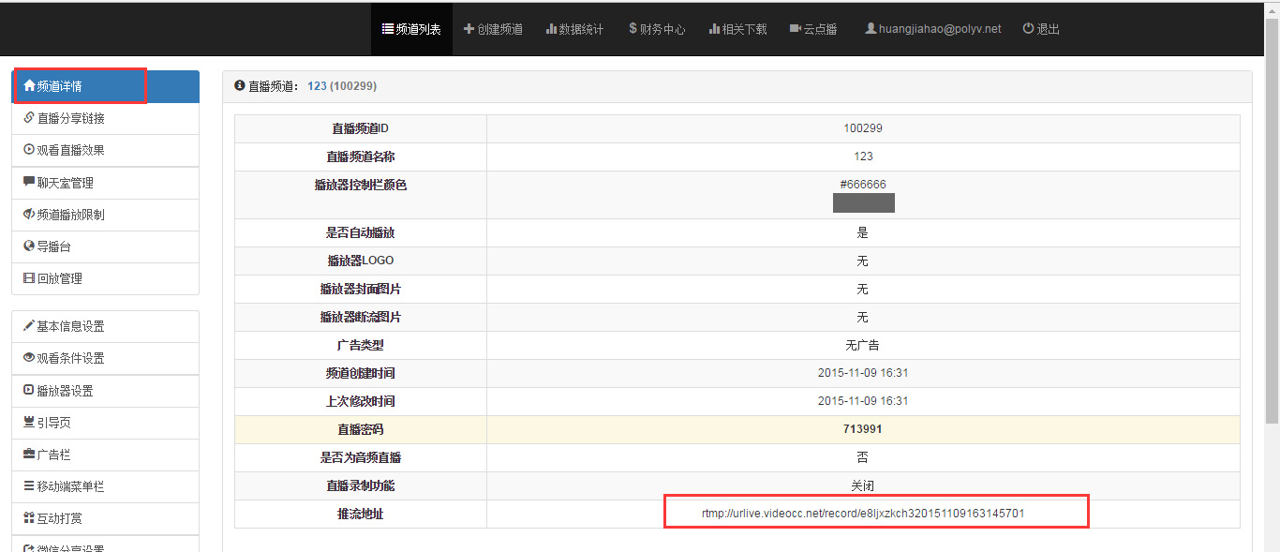1280x552 pixels.
Task: Click the gray #666666 color swatch
Action: pos(863,203)
